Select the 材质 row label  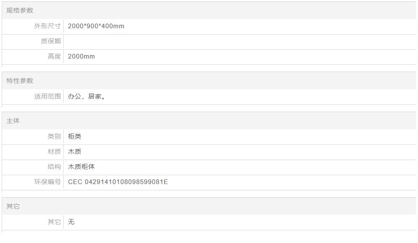tap(54, 152)
